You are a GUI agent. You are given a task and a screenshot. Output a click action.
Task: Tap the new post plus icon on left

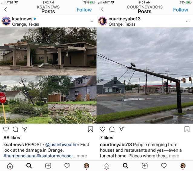pos(48,166)
